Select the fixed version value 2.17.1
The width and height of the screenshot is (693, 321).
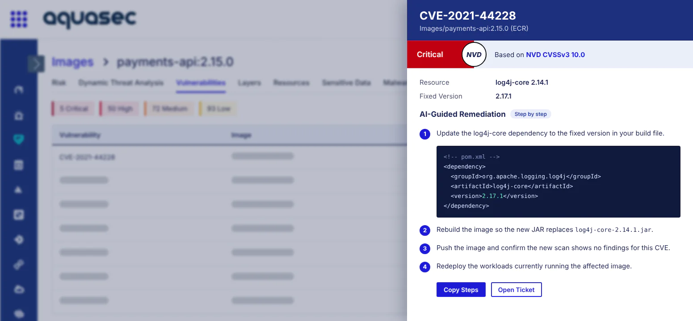[x=504, y=96]
